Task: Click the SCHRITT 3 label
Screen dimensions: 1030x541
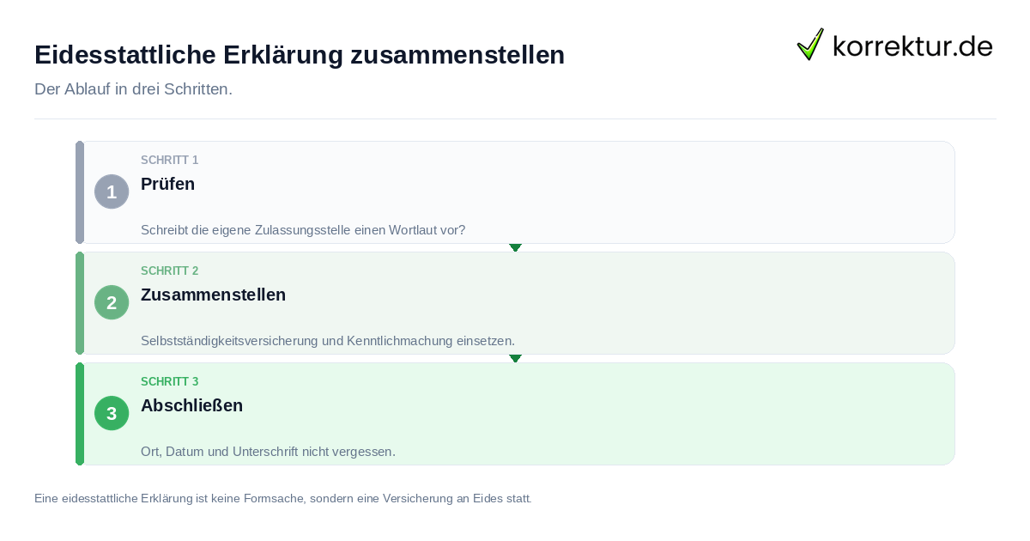Action: tap(170, 382)
